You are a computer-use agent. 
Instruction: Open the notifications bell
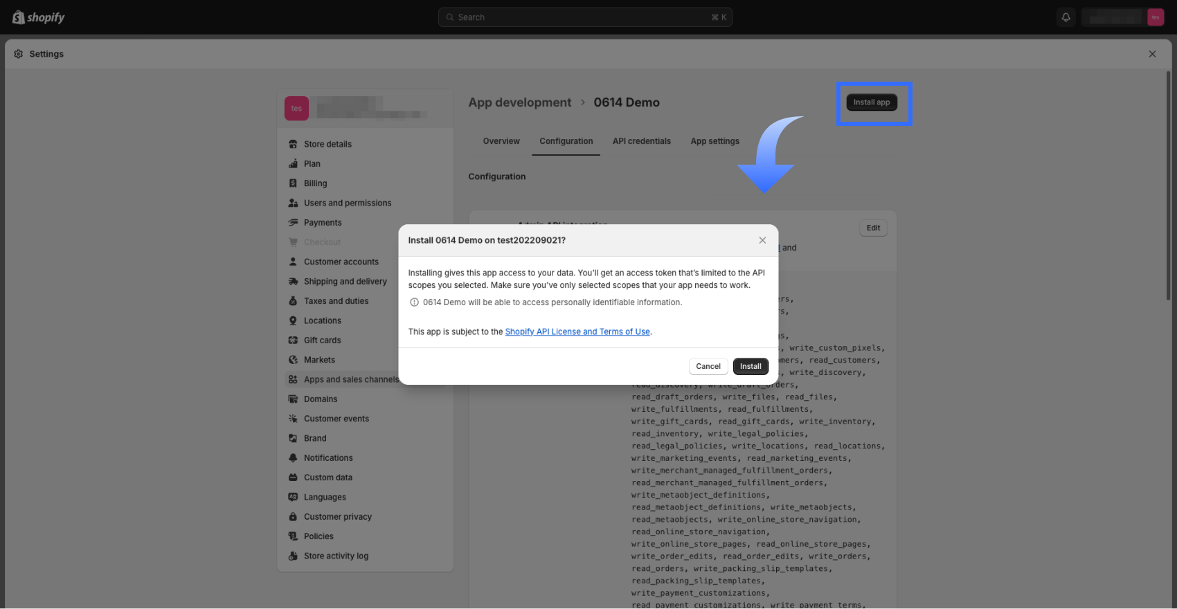click(1066, 17)
